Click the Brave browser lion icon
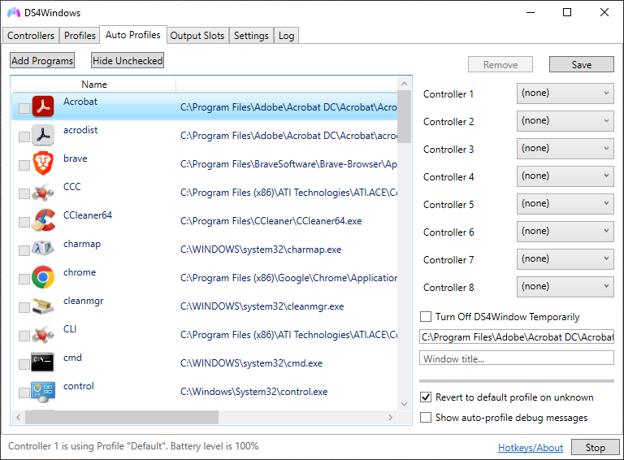 [43, 163]
